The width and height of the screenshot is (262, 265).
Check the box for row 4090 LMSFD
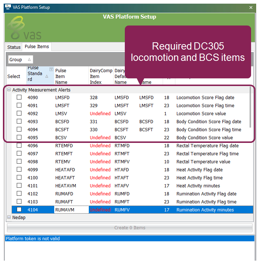point(19,97)
